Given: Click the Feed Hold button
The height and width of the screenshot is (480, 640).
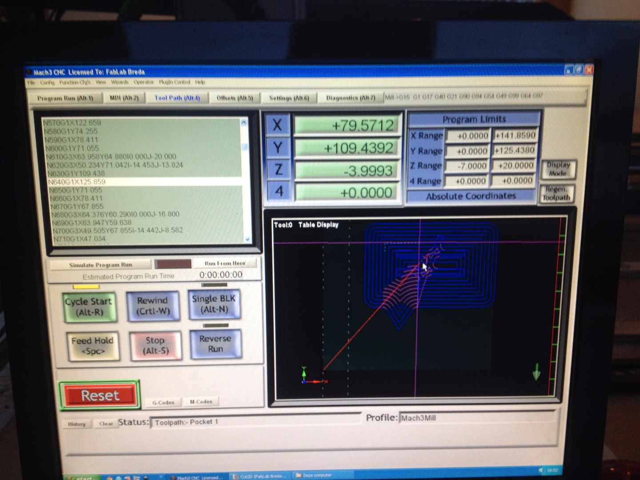Looking at the screenshot, I should pyautogui.click(x=92, y=346).
